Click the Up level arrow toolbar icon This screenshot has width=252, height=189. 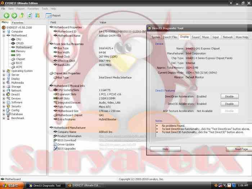pos(22,15)
